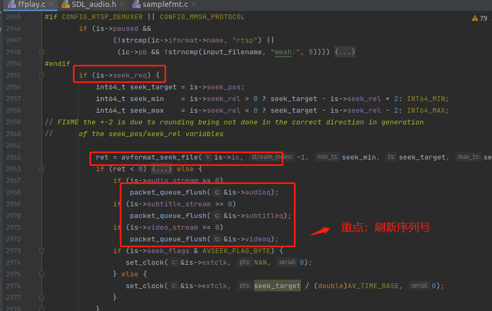Screen dimensions: 492x311
Task: Click the highlighted seek_target on line 2976
Action: click(x=277, y=286)
